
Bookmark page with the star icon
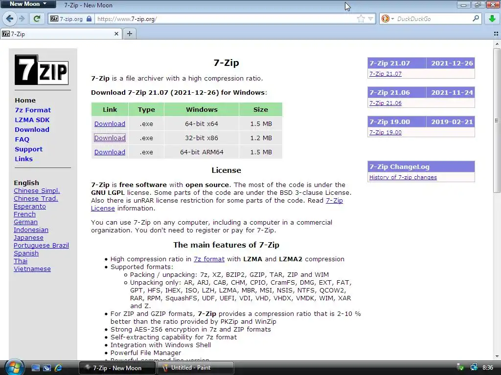tap(361, 19)
